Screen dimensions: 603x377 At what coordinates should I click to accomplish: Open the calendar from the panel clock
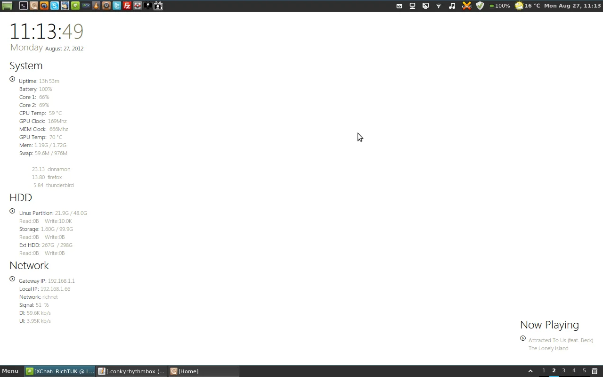pos(572,6)
